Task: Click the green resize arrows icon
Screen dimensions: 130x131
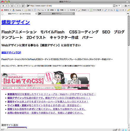Action: pyautogui.click(x=91, y=10)
